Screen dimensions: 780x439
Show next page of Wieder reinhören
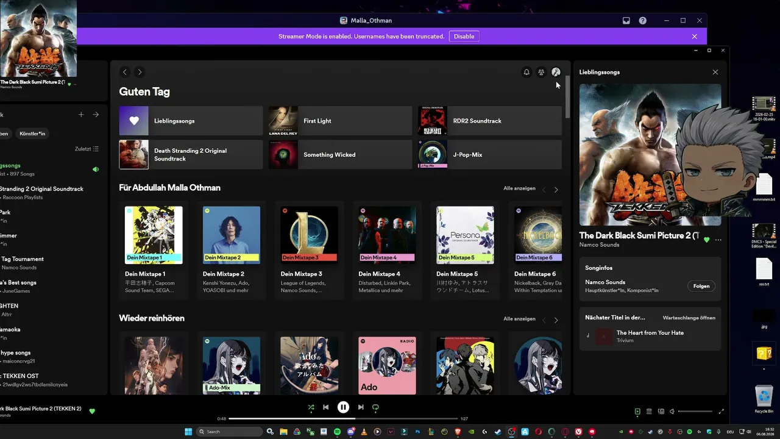click(x=556, y=320)
